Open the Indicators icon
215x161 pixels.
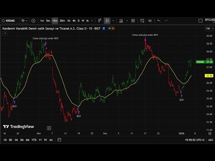click(121, 21)
